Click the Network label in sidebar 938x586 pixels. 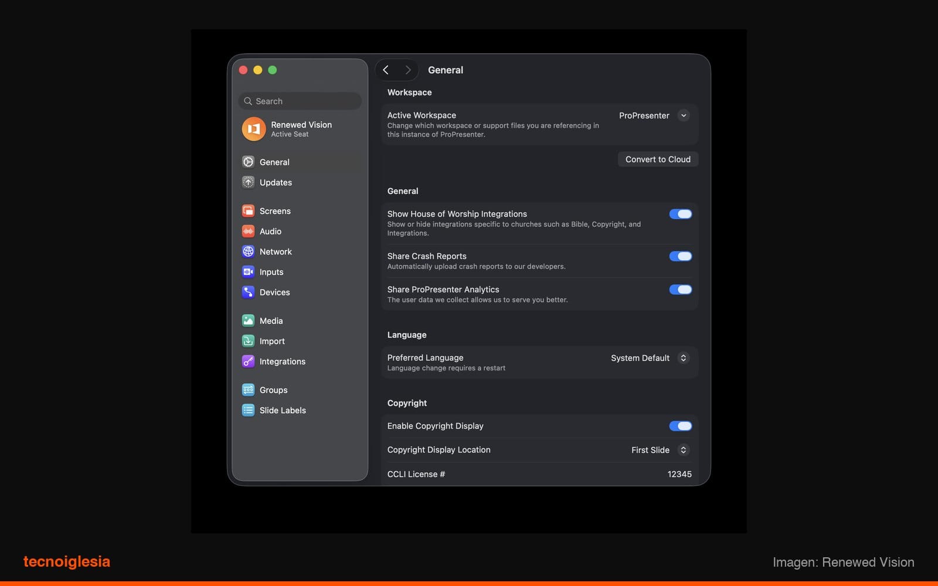(276, 251)
